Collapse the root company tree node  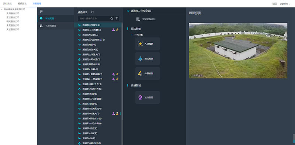2,9
